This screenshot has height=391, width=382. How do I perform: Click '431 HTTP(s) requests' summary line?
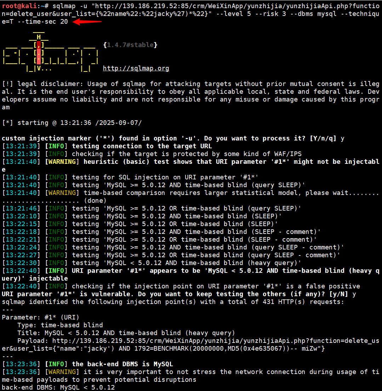173,302
